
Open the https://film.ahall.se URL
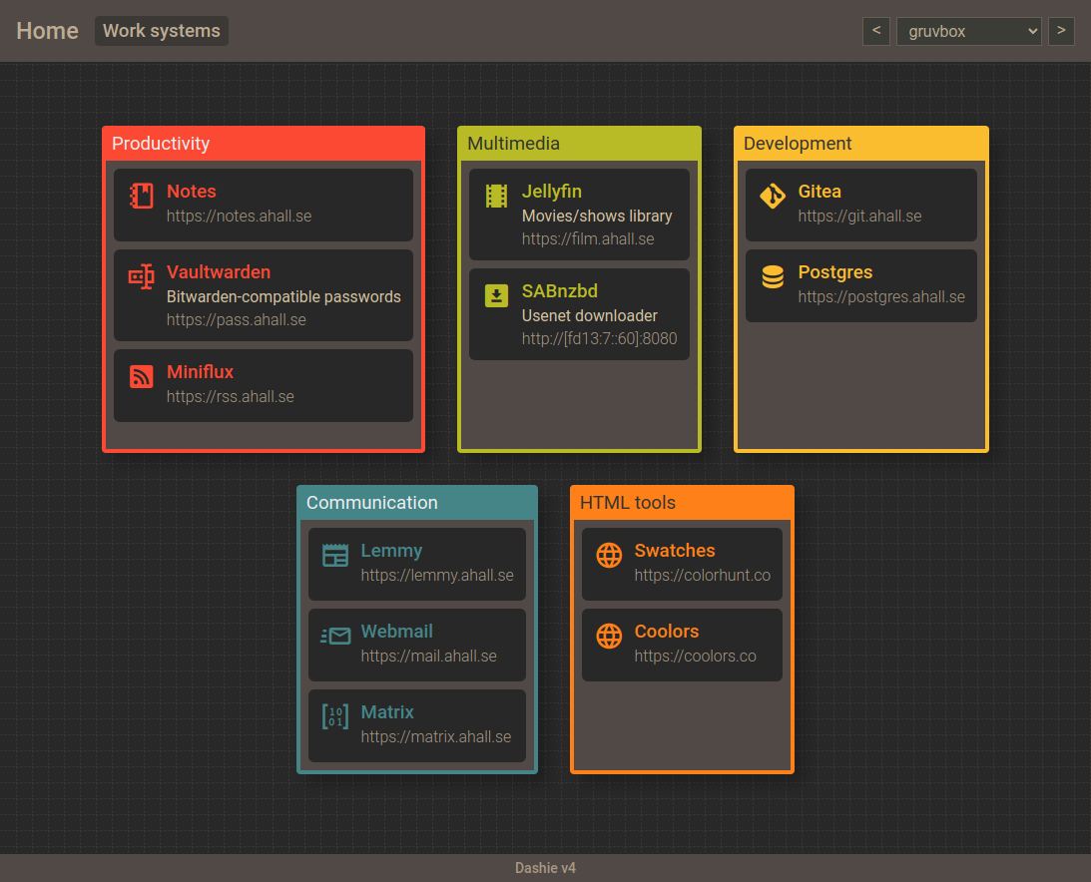(x=588, y=239)
